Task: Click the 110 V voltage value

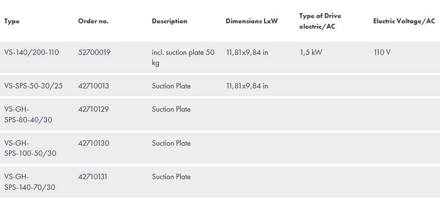Action: pyautogui.click(x=382, y=52)
